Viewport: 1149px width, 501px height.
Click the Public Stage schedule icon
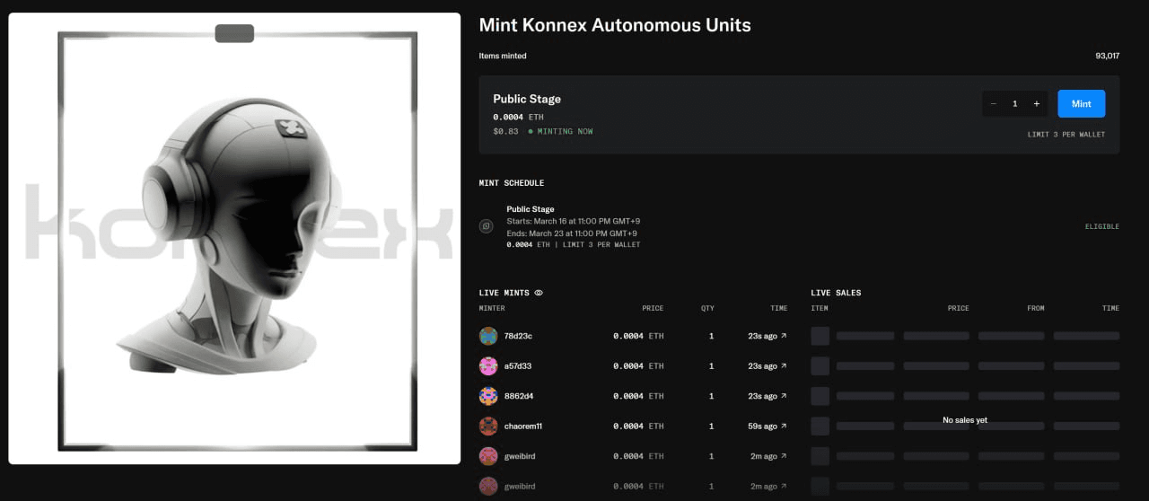(487, 226)
